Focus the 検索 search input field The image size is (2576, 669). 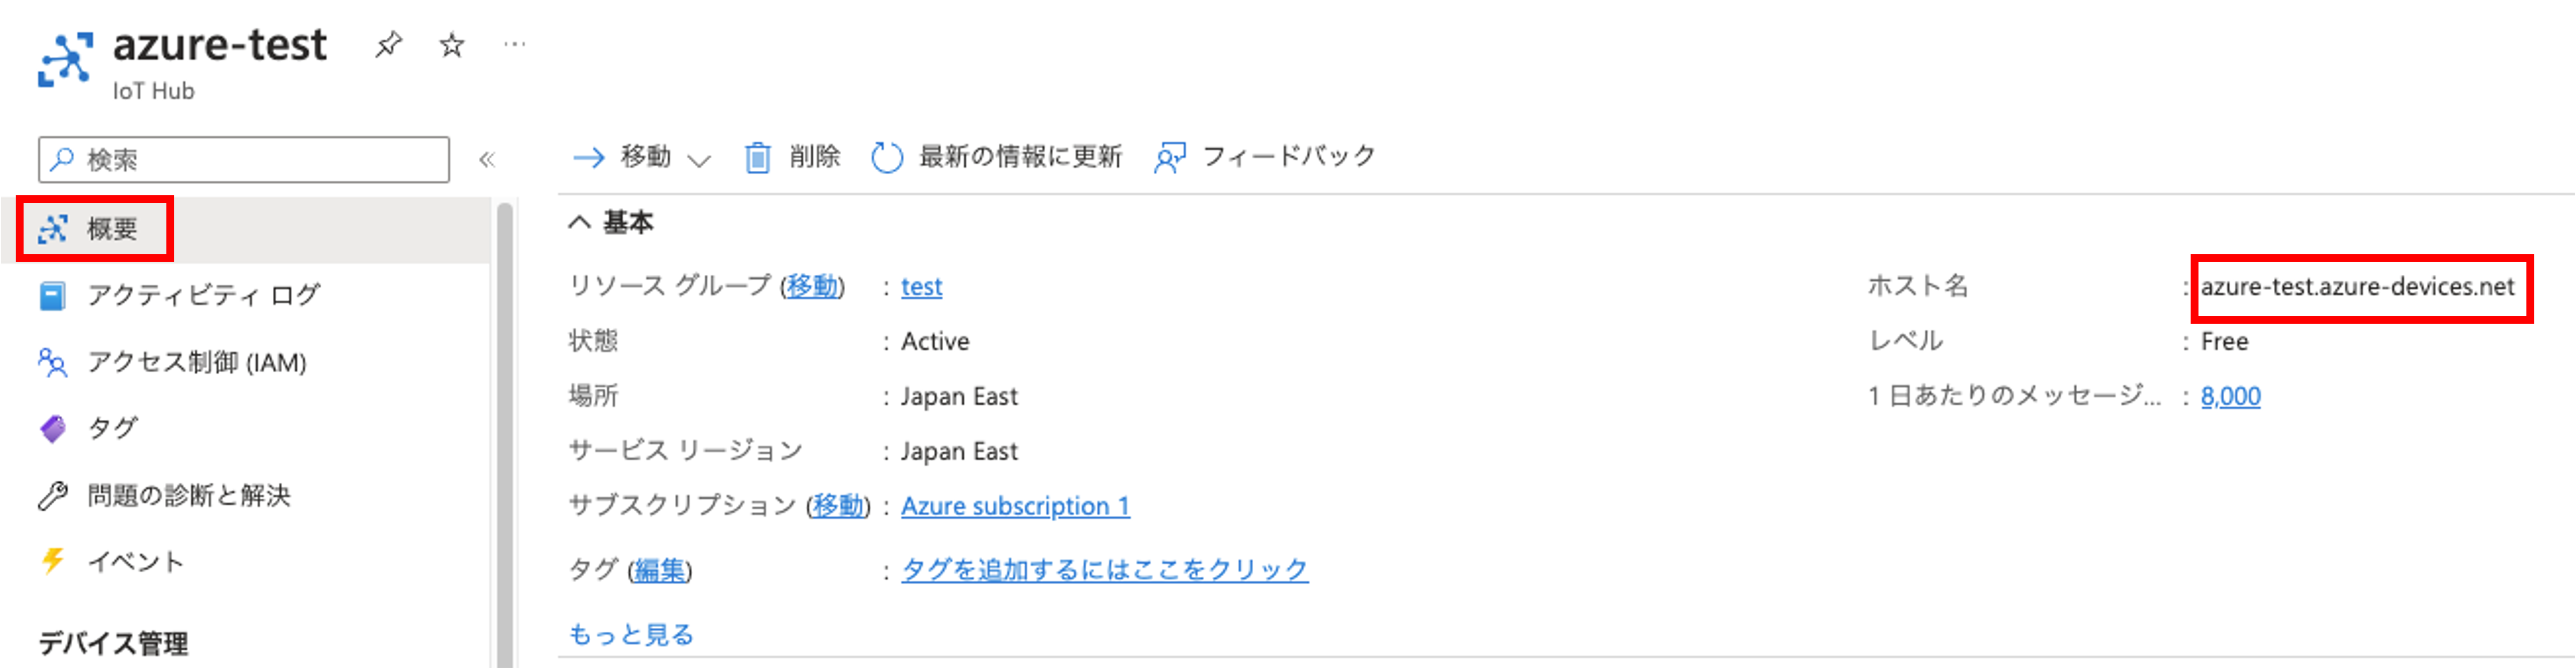(244, 160)
